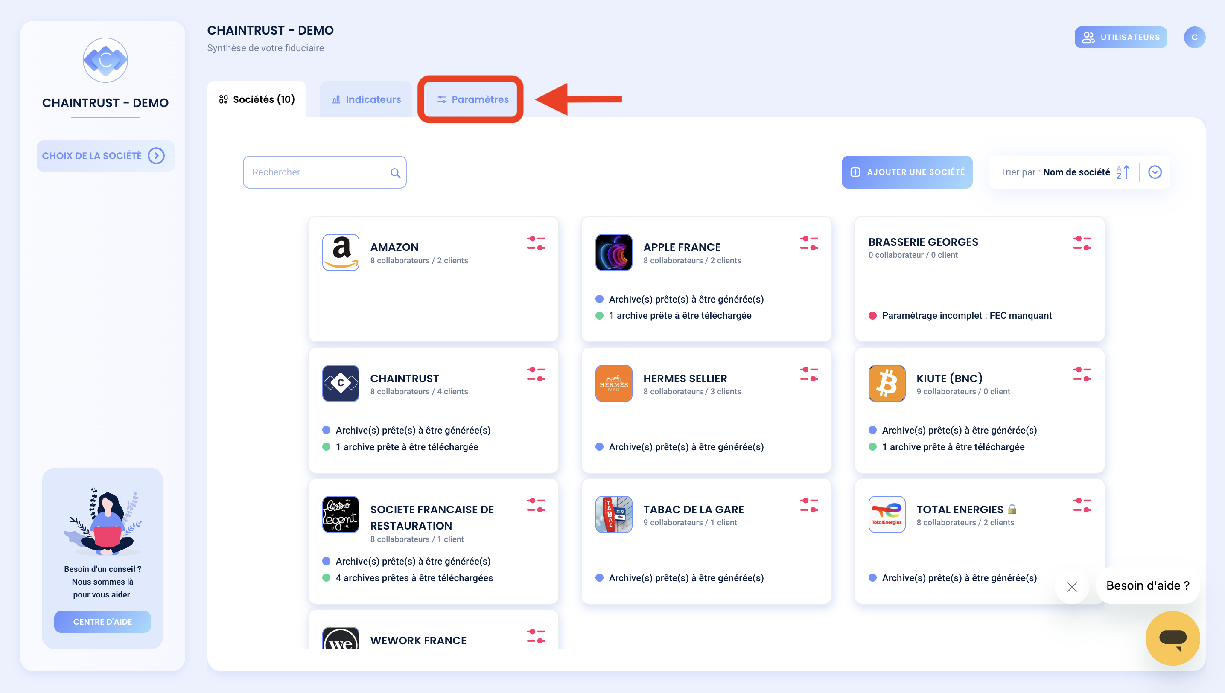
Task: Open settings icon on TOTAL ENERGIES card
Action: click(x=1082, y=505)
